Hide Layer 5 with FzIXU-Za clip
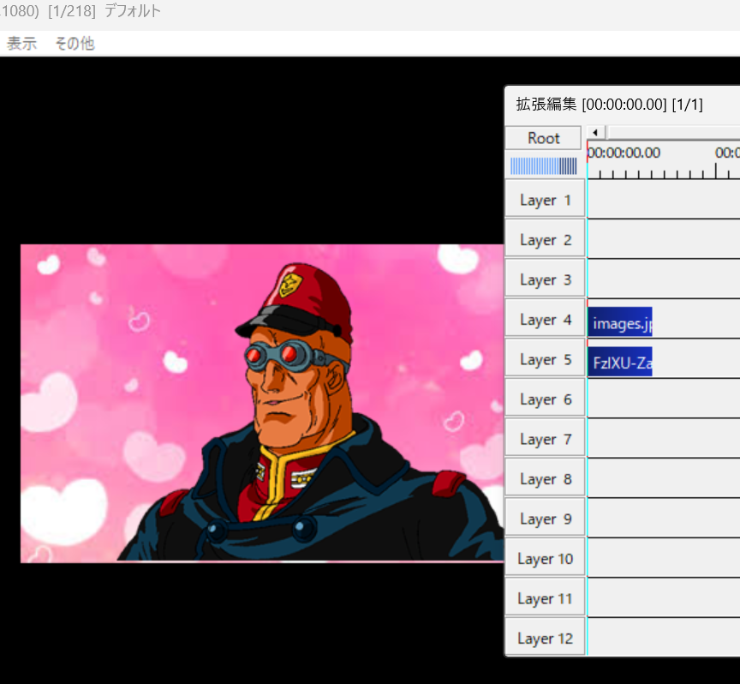The image size is (740, 684). 545,359
